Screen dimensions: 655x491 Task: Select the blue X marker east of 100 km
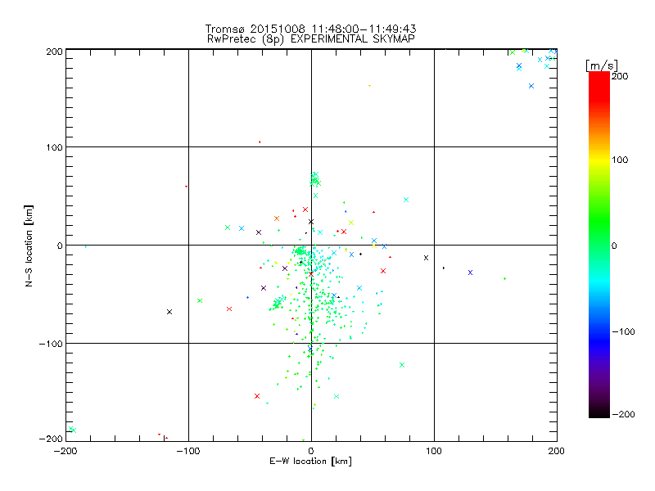point(470,273)
